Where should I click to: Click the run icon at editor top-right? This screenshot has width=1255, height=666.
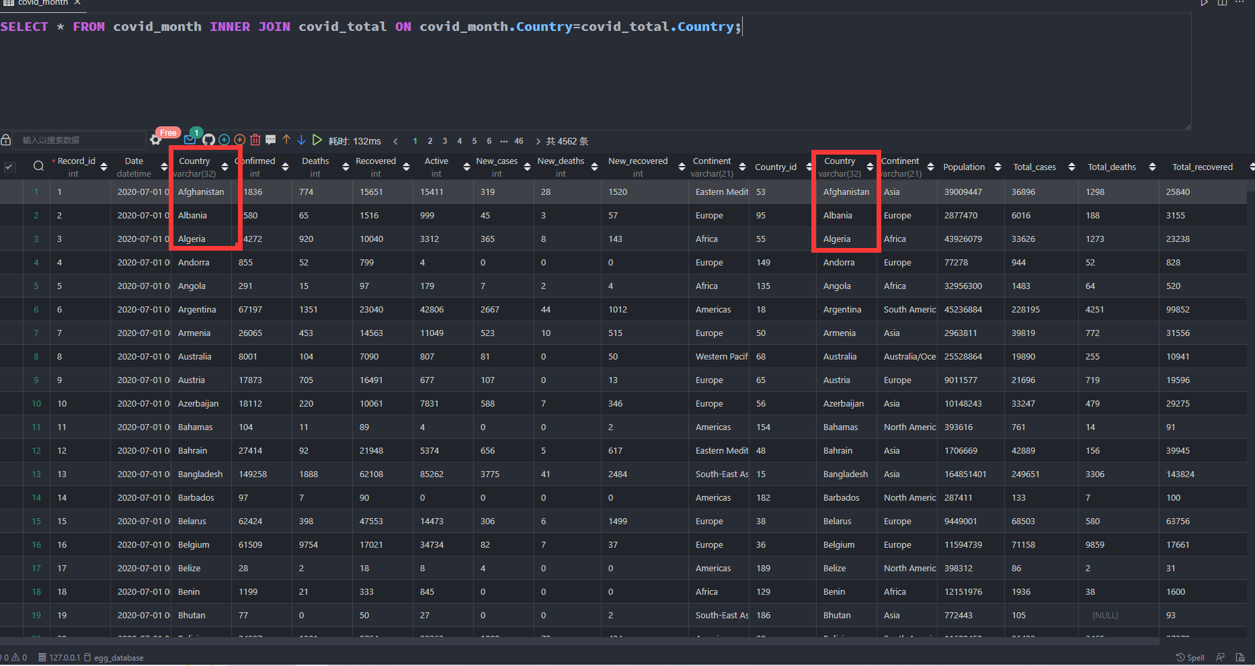point(1205,3)
